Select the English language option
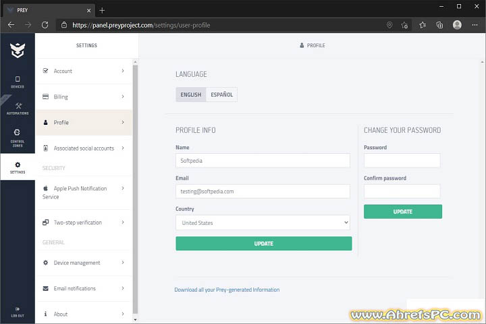 coord(191,94)
